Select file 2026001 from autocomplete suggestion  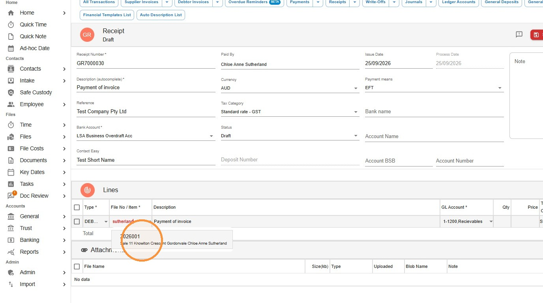pos(172,240)
